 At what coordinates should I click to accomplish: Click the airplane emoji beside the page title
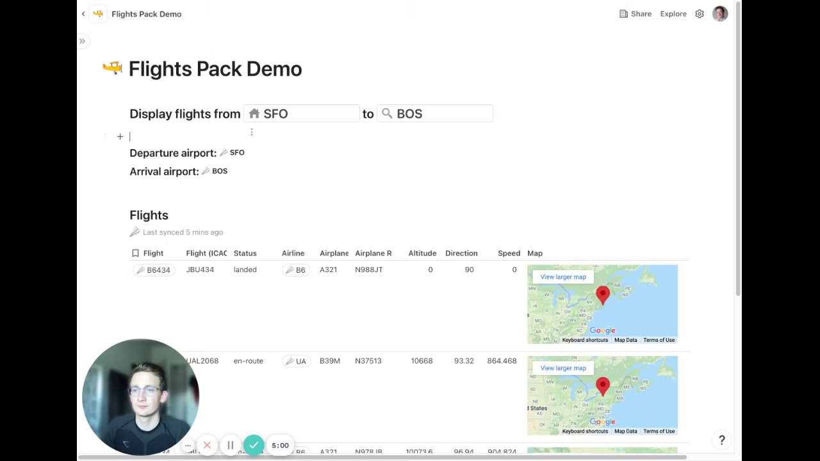pyautogui.click(x=112, y=68)
